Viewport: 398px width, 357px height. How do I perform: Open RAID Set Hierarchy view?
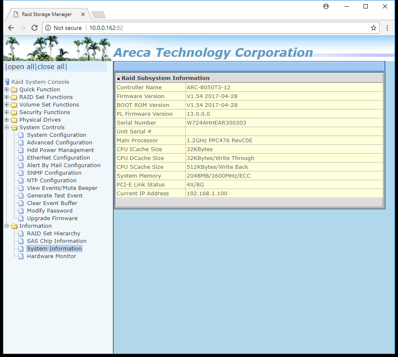[53, 233]
